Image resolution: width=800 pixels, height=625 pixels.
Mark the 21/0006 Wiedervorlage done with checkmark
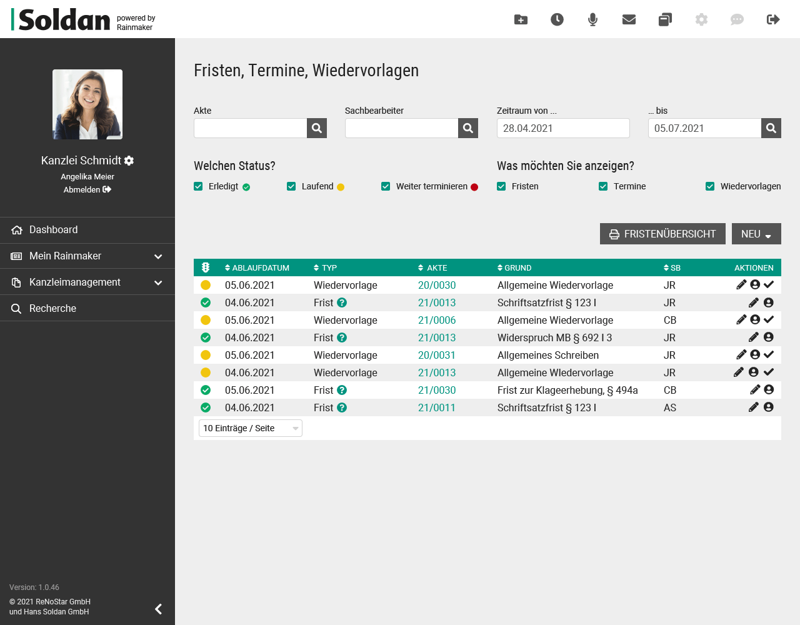[769, 319]
